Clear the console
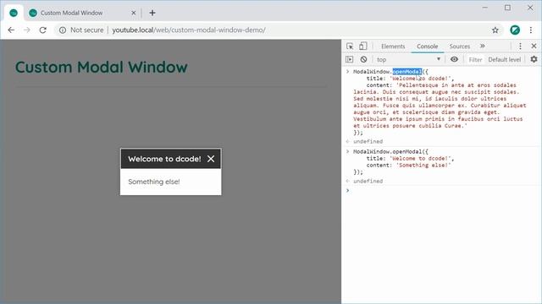The height and width of the screenshot is (304, 542). tap(363, 59)
